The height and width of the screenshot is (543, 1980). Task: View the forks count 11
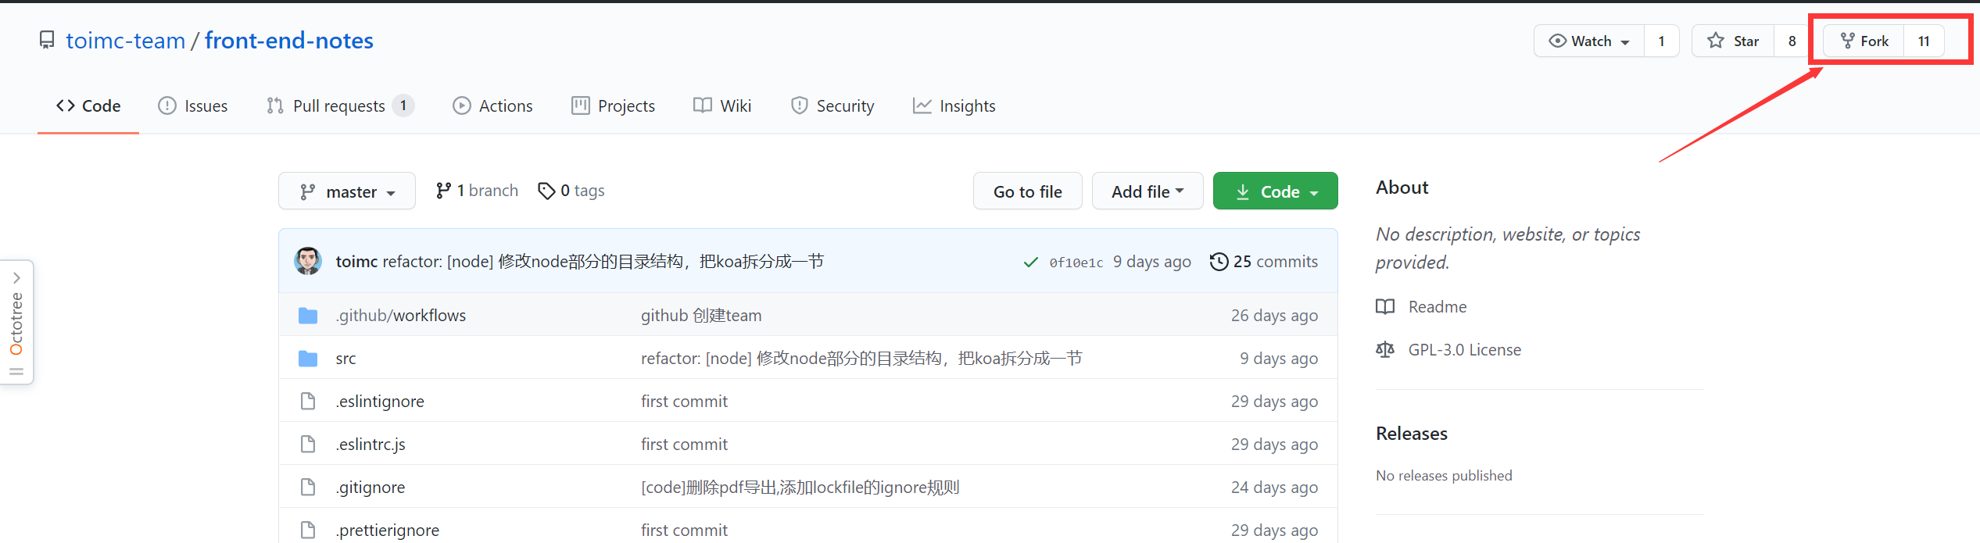pos(1924,41)
